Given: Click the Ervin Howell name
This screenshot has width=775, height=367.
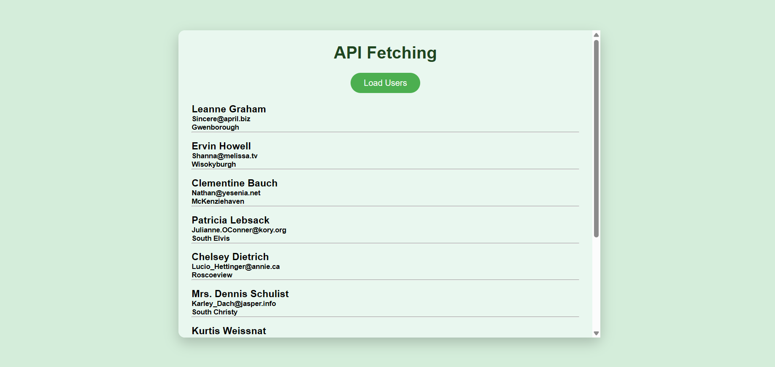Looking at the screenshot, I should pos(221,146).
